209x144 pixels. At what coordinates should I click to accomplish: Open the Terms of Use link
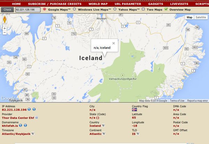click(x=177, y=101)
